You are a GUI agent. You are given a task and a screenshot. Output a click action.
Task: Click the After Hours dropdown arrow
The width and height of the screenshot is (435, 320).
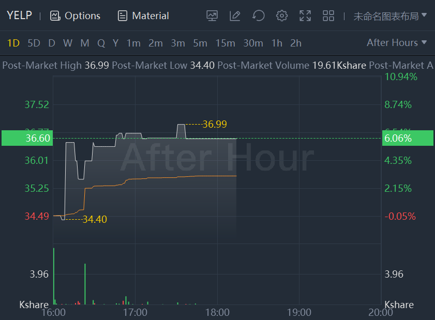[x=425, y=42]
